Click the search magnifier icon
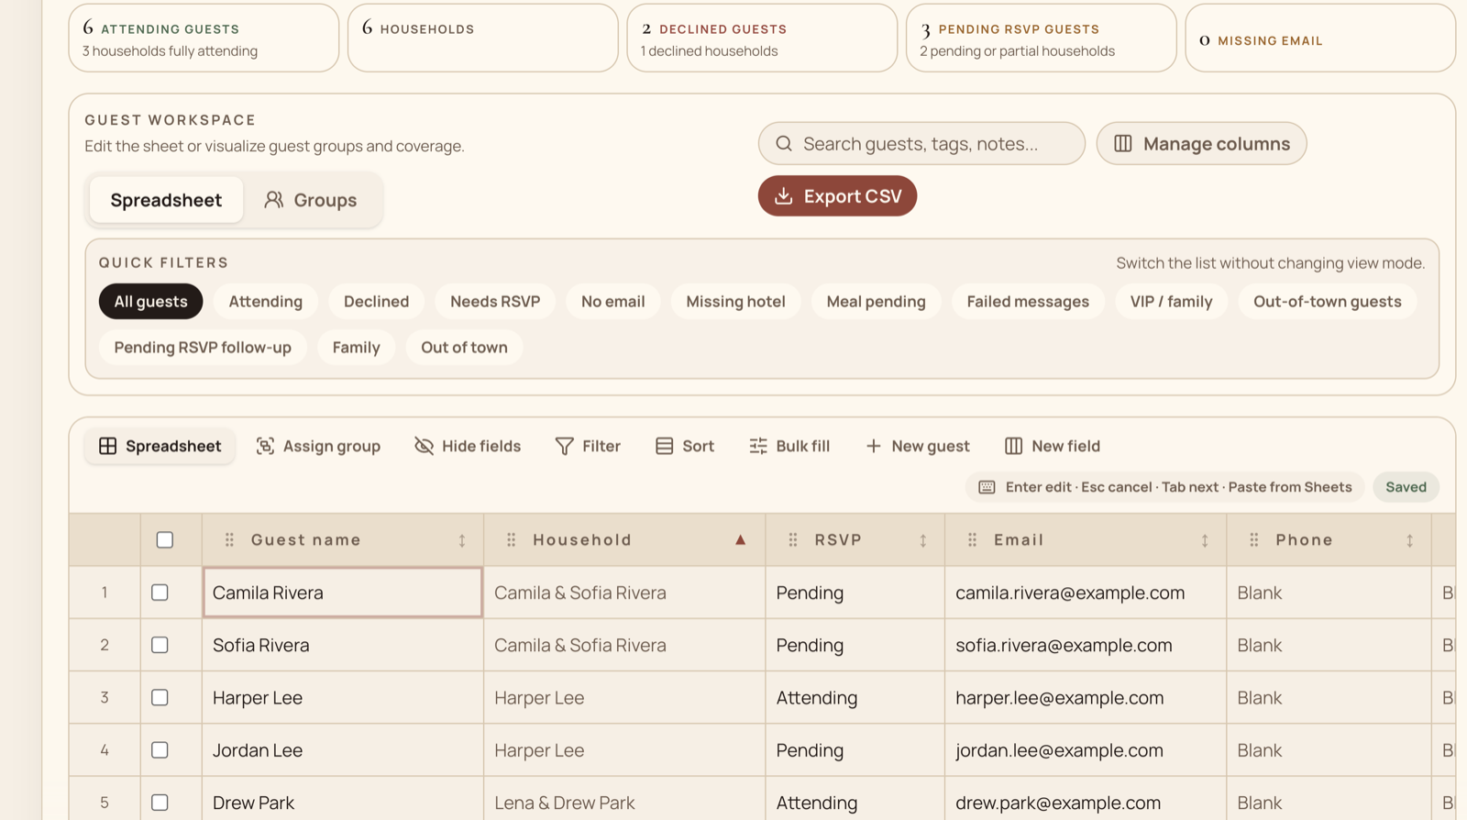This screenshot has height=820, width=1467. pos(784,144)
